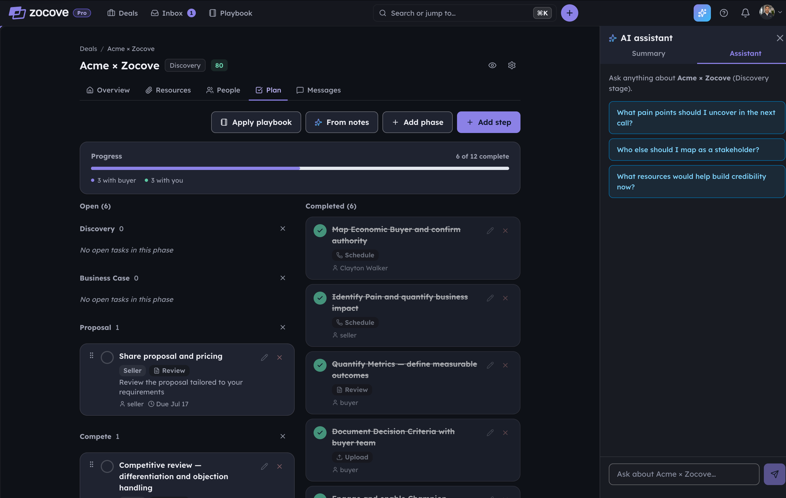The image size is (786, 498).
Task: Edit Identify Pain completed step
Action: point(490,298)
